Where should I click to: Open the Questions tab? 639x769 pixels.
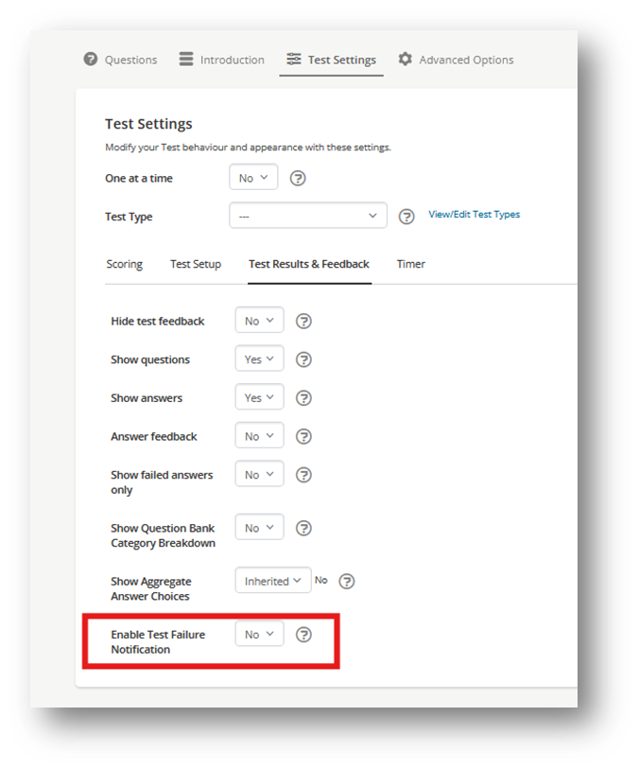coord(120,60)
